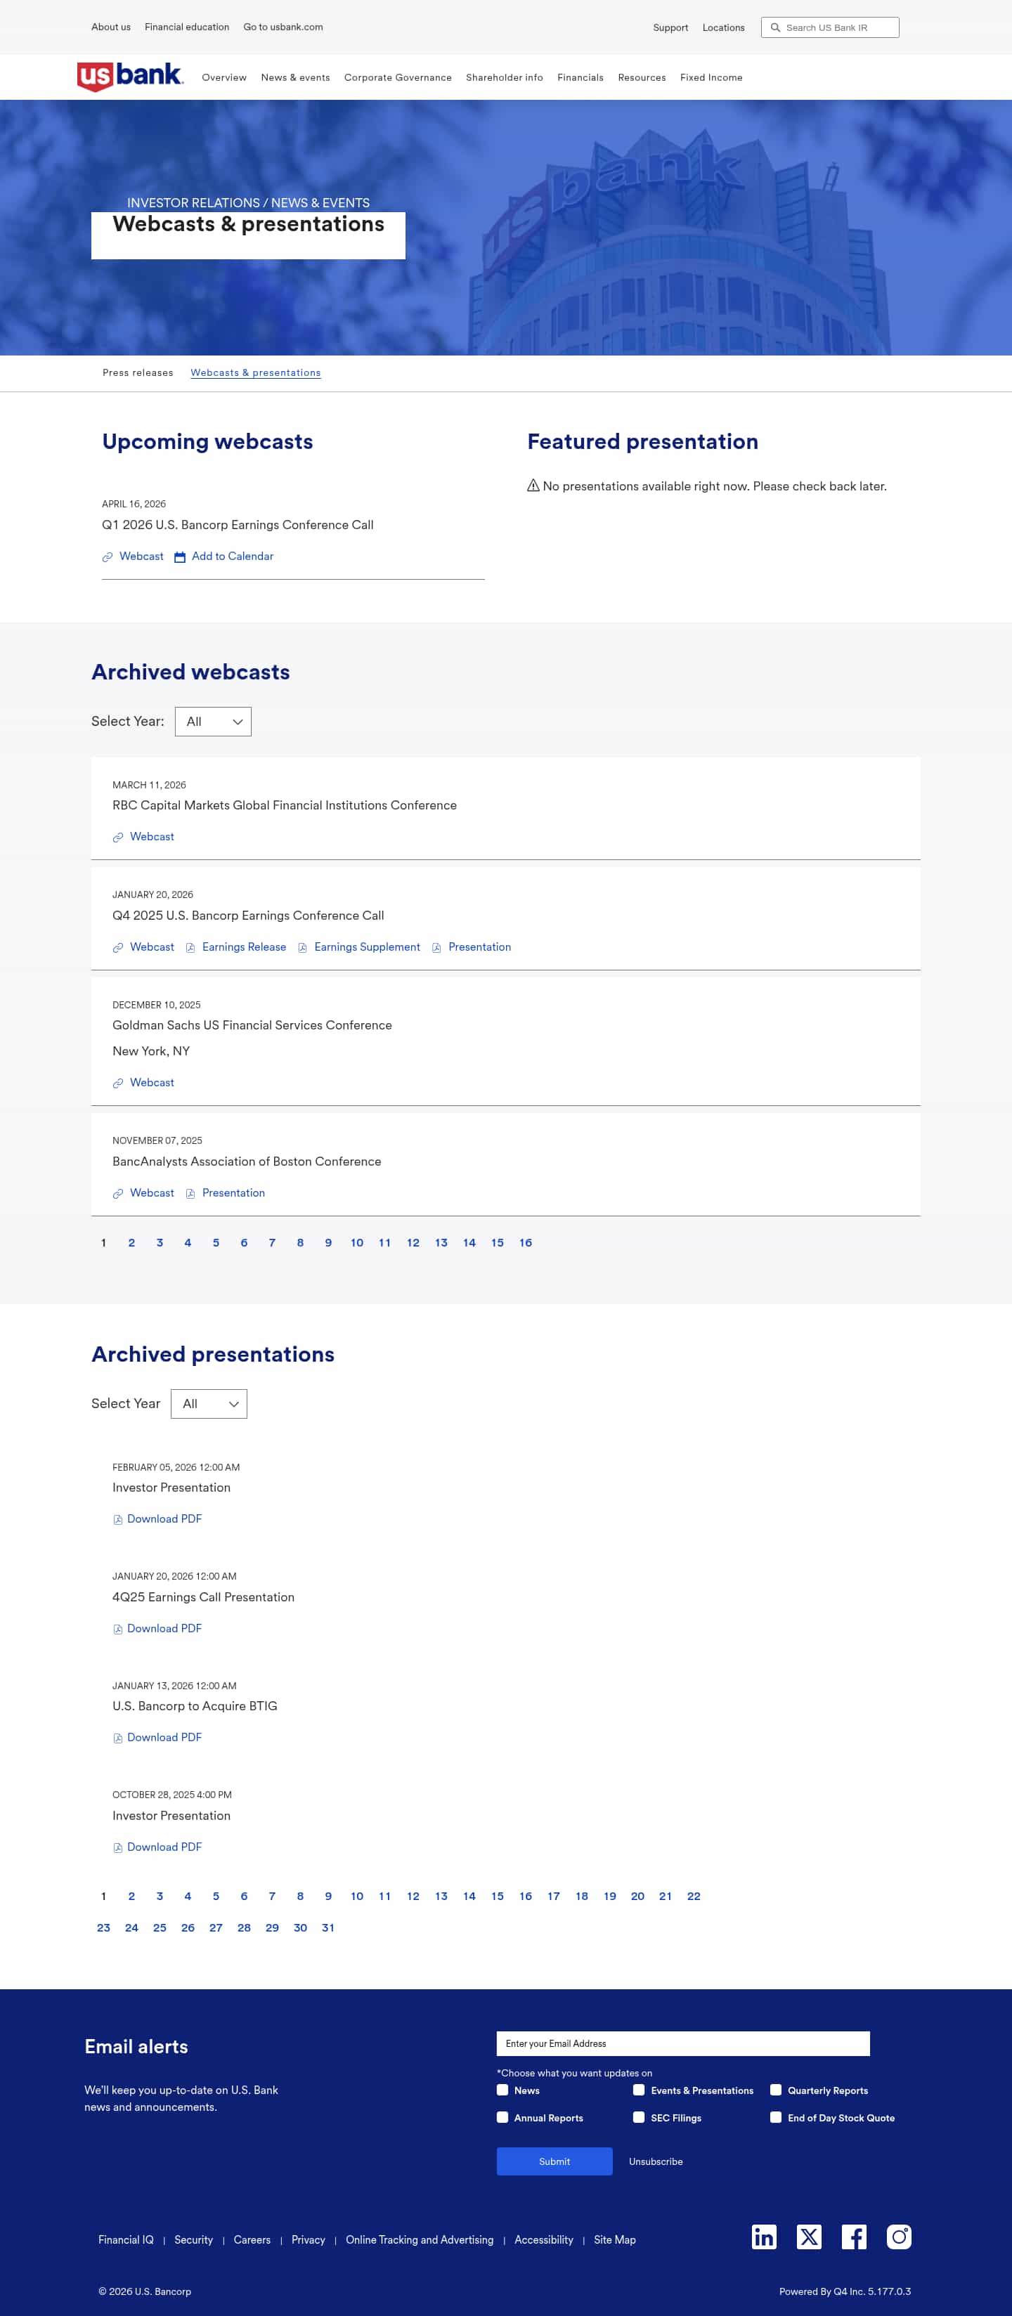
Task: Open the Archived webcasts year dropdown
Action: [213, 722]
